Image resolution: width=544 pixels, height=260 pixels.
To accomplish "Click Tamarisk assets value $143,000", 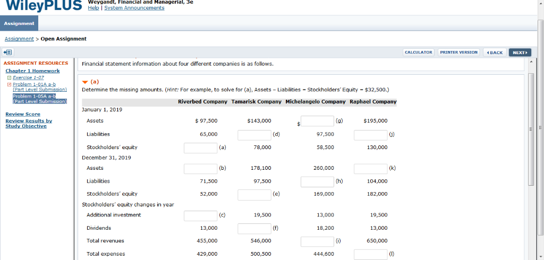I will click(x=259, y=121).
